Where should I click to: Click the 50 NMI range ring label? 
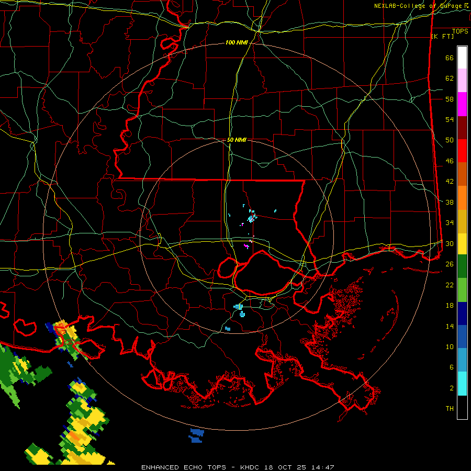coord(237,140)
